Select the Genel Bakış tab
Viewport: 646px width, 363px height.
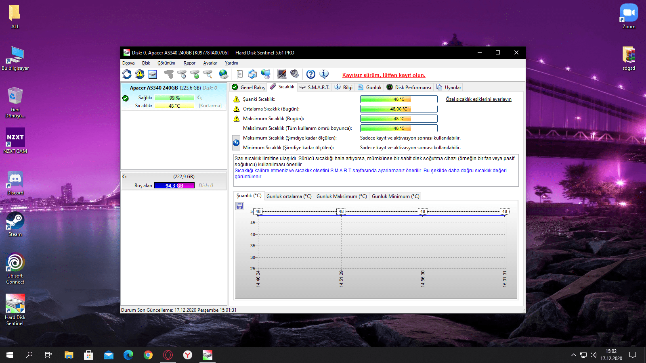249,88
